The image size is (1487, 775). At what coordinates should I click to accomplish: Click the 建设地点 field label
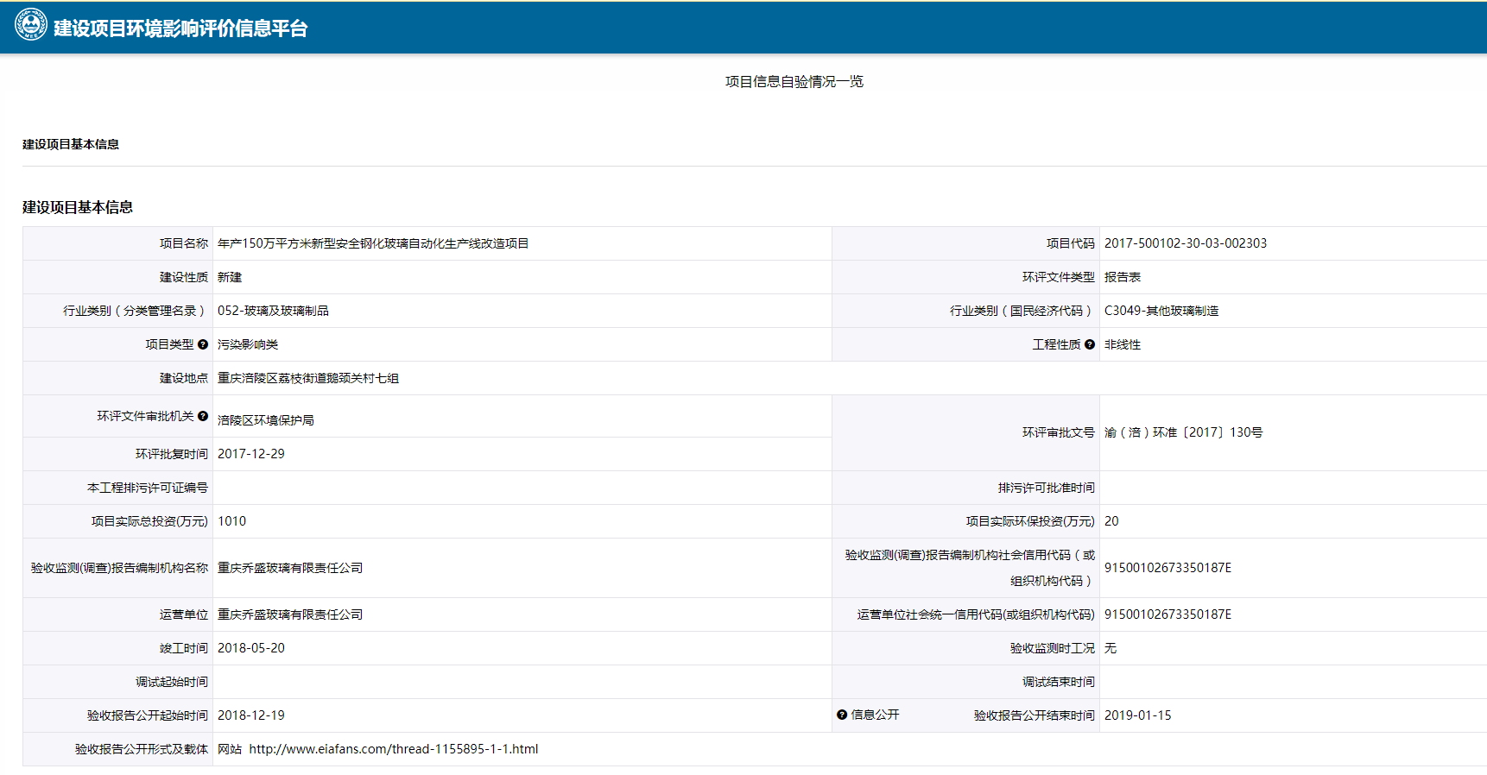click(x=184, y=378)
